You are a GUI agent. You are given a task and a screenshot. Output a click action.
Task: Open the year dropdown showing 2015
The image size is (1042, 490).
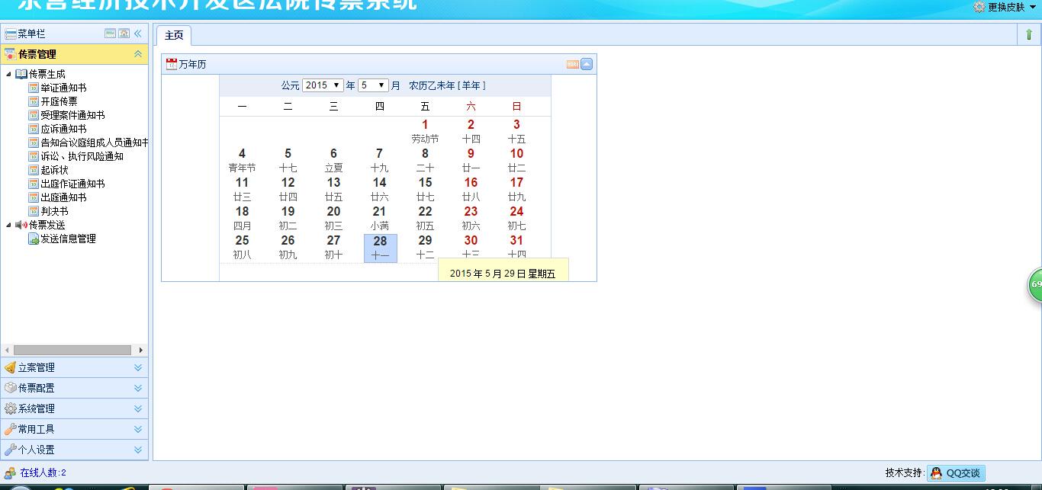click(323, 85)
